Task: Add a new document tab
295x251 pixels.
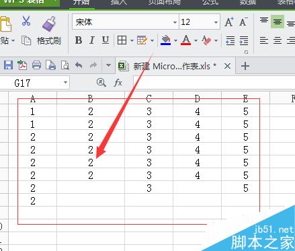Action: click(x=245, y=66)
